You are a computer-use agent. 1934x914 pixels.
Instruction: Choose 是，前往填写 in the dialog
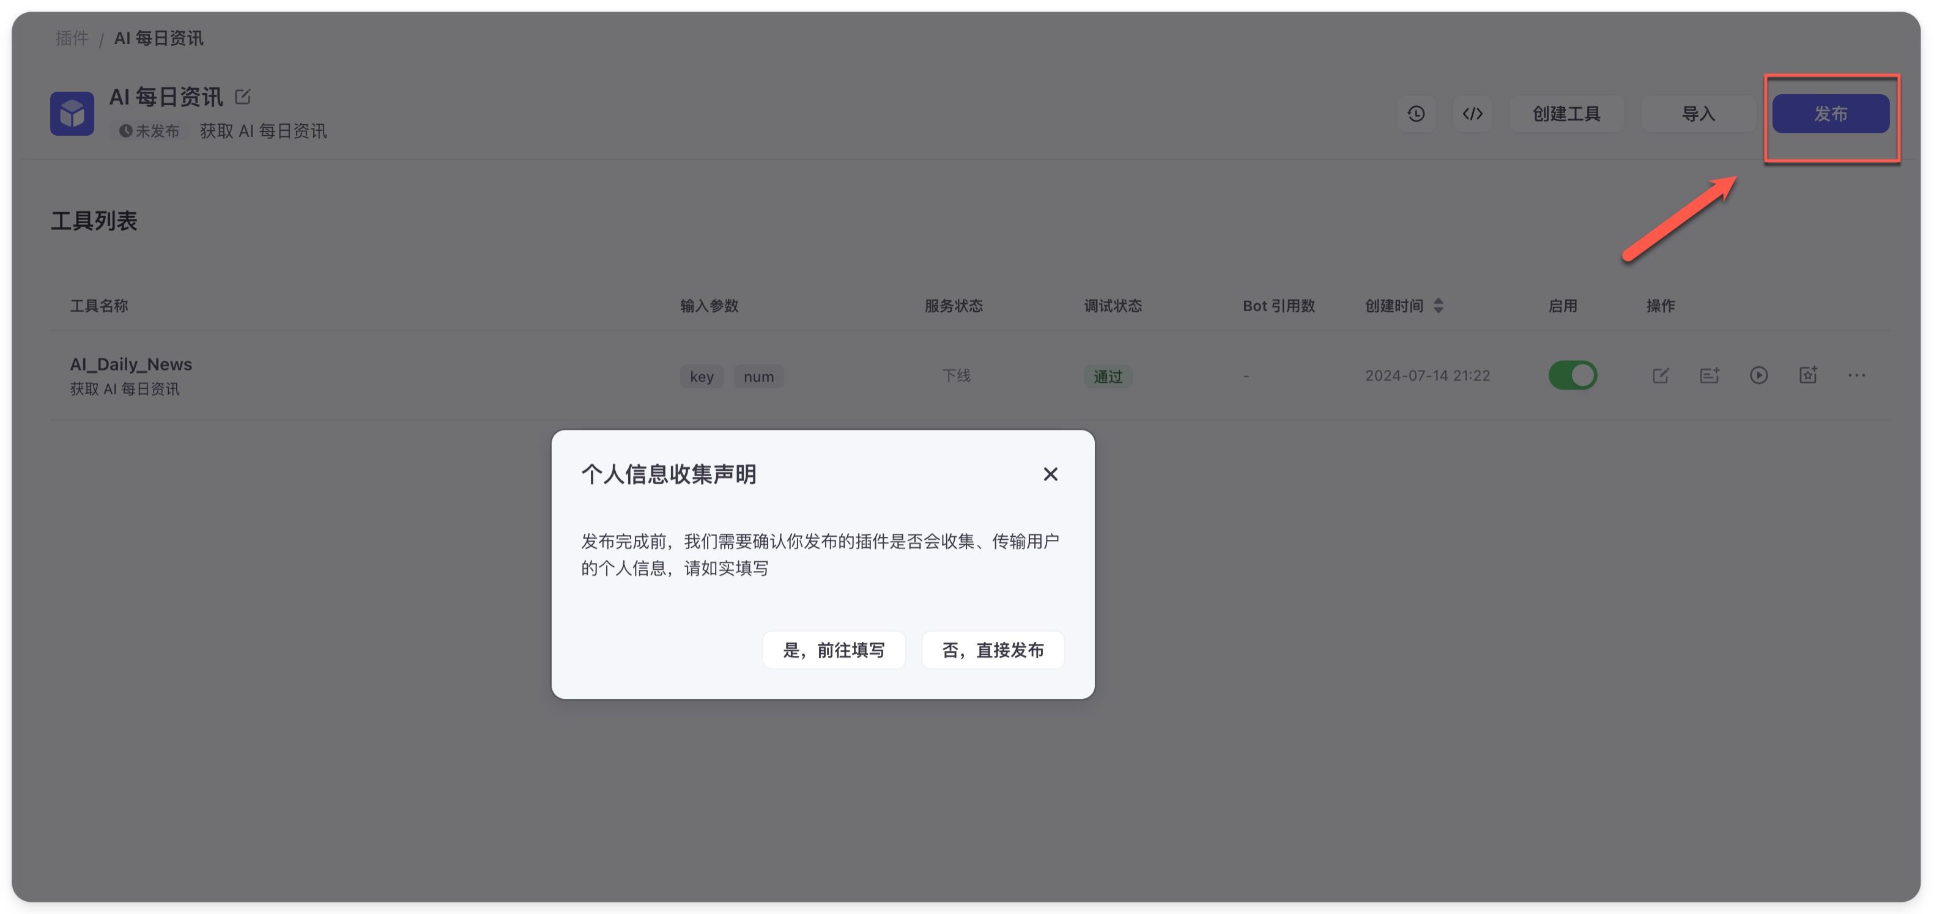(834, 650)
